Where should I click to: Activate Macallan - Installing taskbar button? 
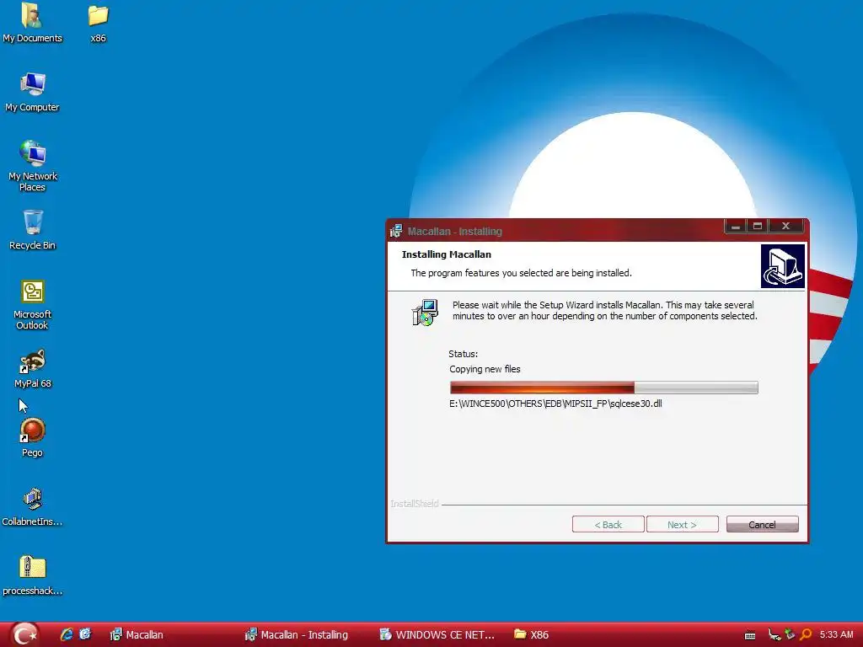297,635
